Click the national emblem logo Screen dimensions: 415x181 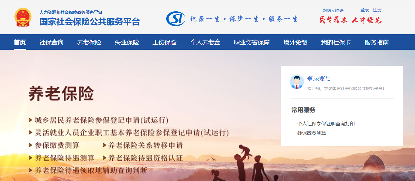[x=23, y=17]
